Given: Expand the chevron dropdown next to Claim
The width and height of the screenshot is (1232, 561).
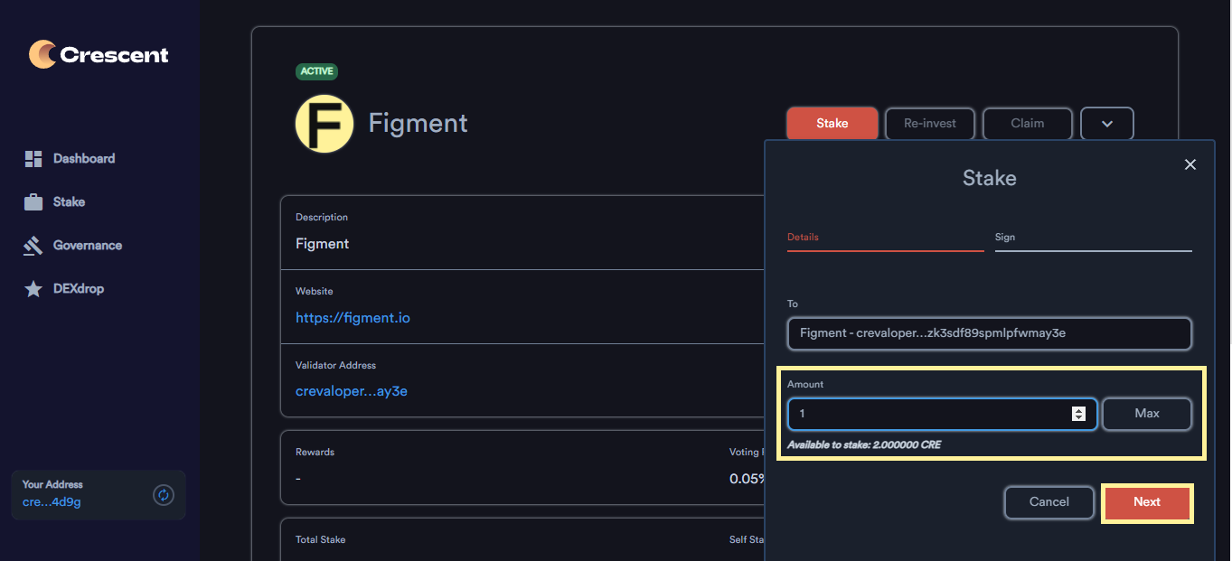Looking at the screenshot, I should click(x=1107, y=124).
